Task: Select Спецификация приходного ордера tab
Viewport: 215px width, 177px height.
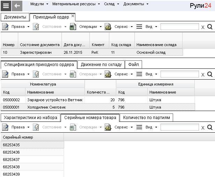Action: click(39, 65)
